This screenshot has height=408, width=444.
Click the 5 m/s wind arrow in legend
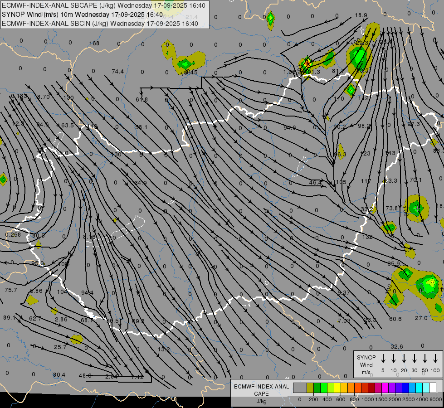point(383,358)
